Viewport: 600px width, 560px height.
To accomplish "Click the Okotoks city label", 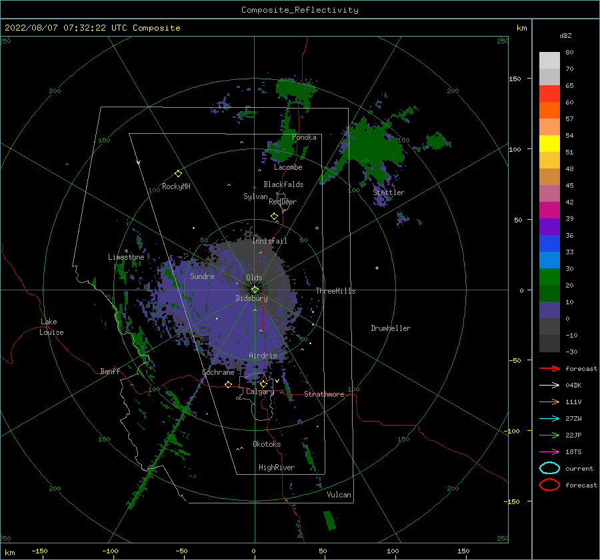I will pos(267,444).
